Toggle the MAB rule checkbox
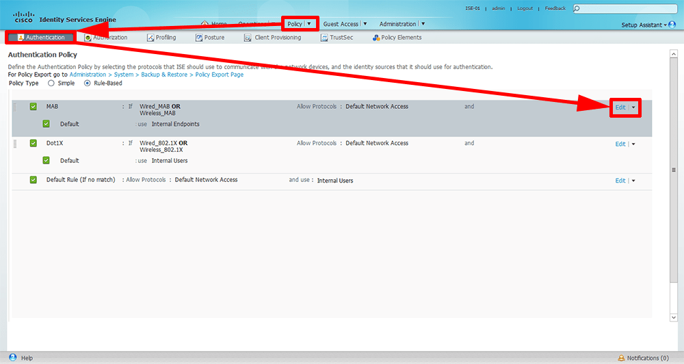The width and height of the screenshot is (684, 364). [33, 107]
